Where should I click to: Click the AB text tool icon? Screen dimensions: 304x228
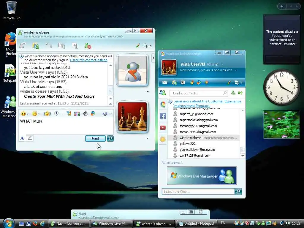105,114
